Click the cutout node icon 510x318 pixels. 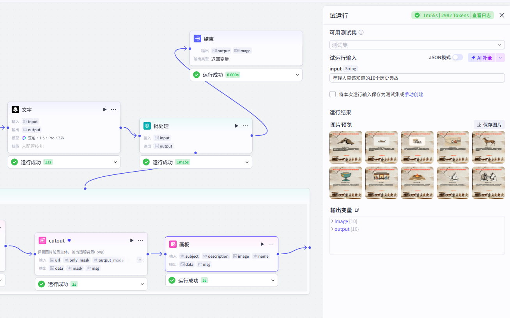click(x=42, y=241)
